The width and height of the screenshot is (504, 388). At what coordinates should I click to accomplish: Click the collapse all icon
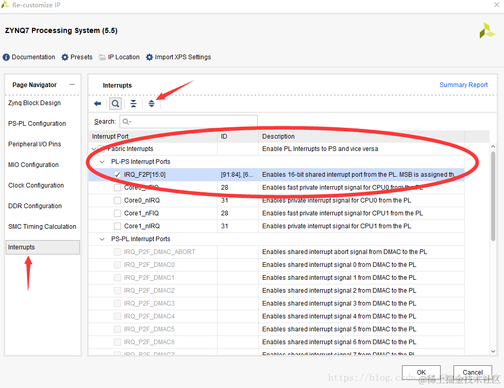click(133, 104)
